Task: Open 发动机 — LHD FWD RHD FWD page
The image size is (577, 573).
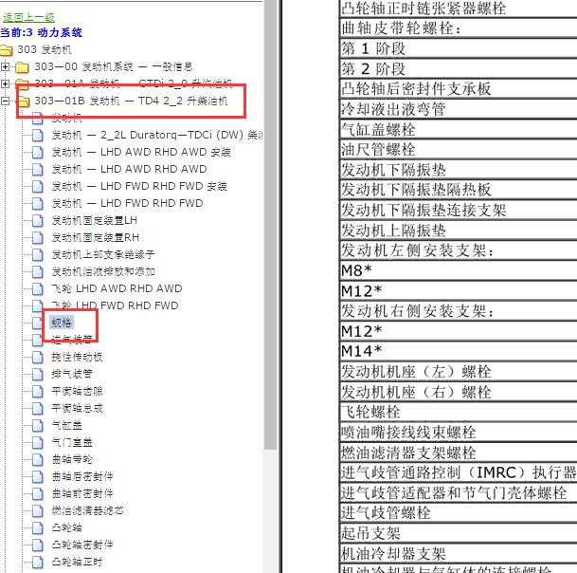Action: point(127,203)
